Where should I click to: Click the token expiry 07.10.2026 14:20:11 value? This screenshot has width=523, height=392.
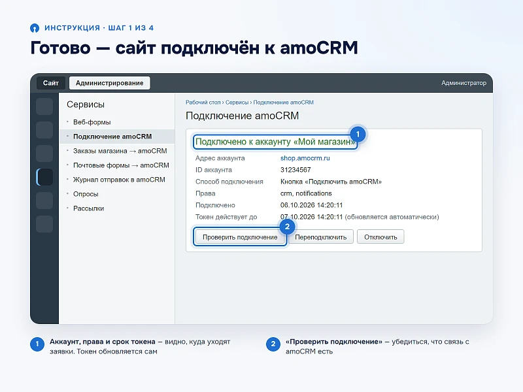pos(312,217)
